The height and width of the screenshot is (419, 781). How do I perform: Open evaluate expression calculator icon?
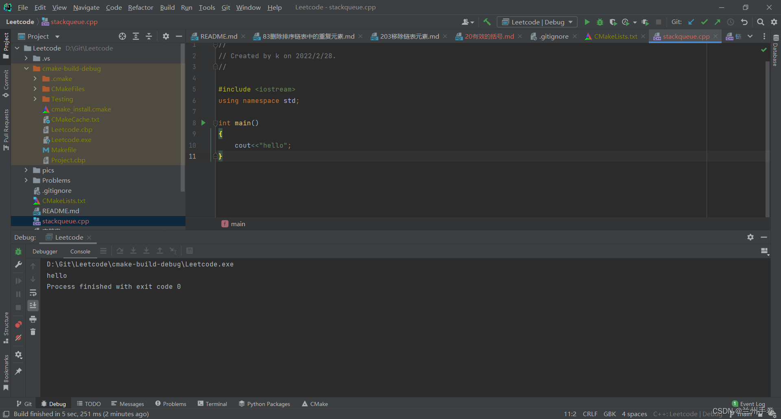click(190, 251)
